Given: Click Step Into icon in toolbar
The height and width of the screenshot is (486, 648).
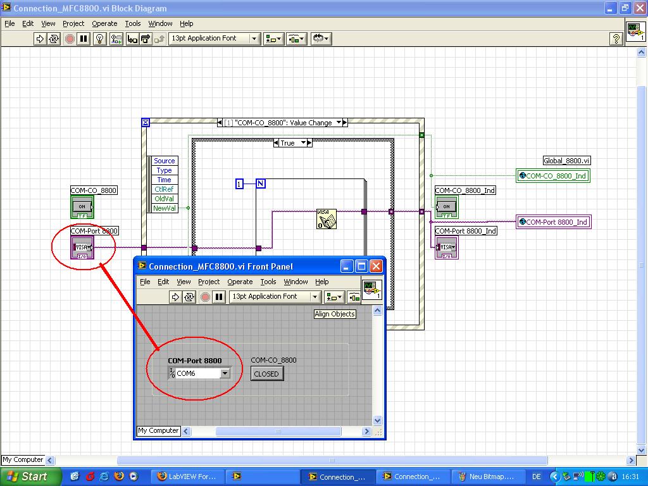Looking at the screenshot, I should tap(132, 39).
